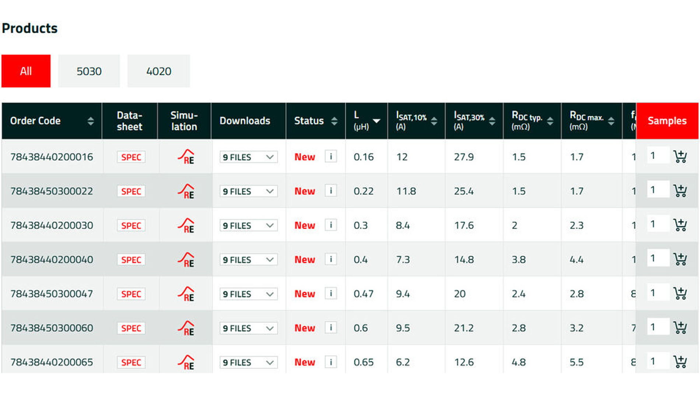Image resolution: width=700 pixels, height=394 pixels.
Task: Show status info for 78438450300022
Action: [x=330, y=191]
